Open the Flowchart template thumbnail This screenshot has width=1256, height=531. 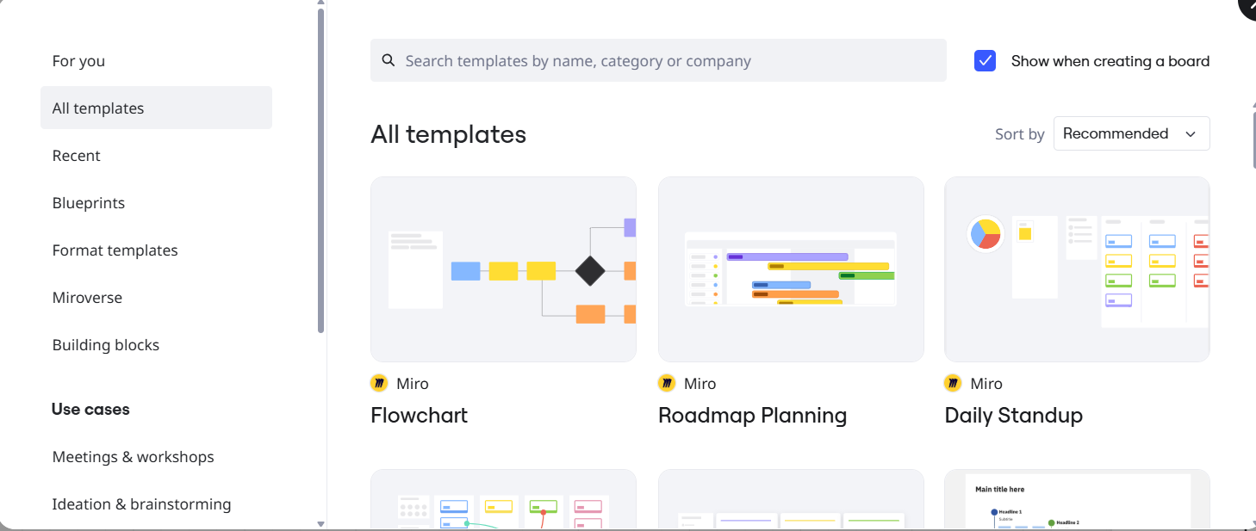coord(503,269)
